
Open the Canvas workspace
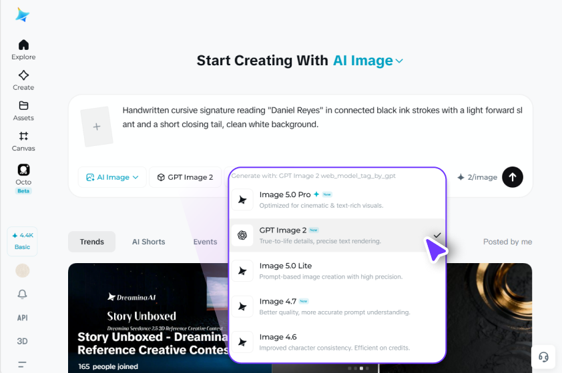click(x=23, y=141)
